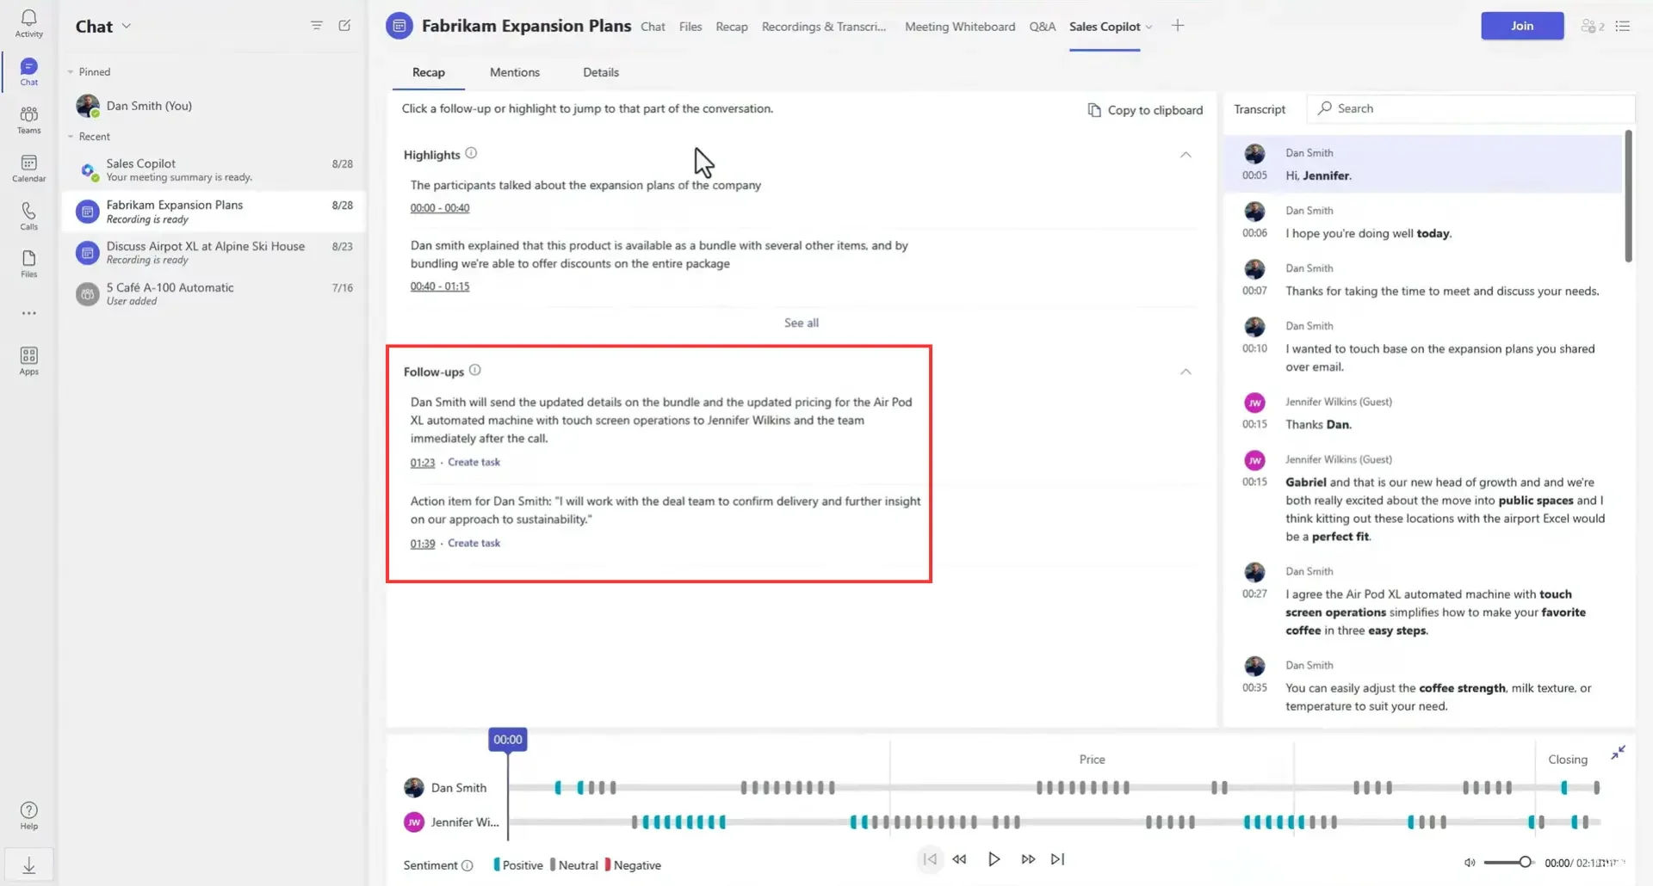Open the Sales Copilot chat
Viewport: 1653px width, 886px height.
(x=214, y=169)
